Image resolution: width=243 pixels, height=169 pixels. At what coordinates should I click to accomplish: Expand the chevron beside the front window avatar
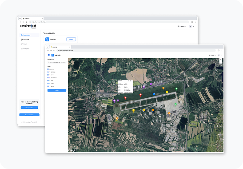coord(221,55)
